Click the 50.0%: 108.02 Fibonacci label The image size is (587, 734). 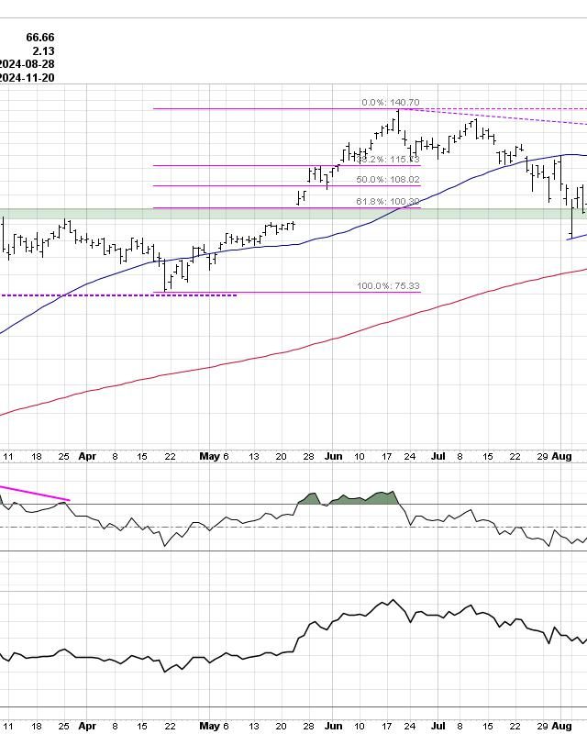[388, 180]
